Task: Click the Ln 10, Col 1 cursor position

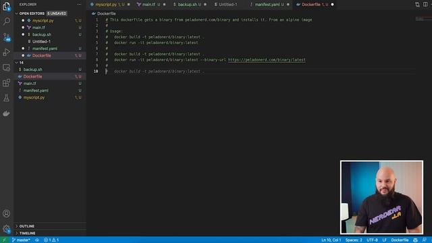Action: [331, 240]
